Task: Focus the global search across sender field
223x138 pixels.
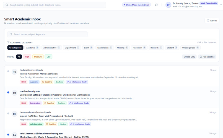Action: [x=54, y=5]
